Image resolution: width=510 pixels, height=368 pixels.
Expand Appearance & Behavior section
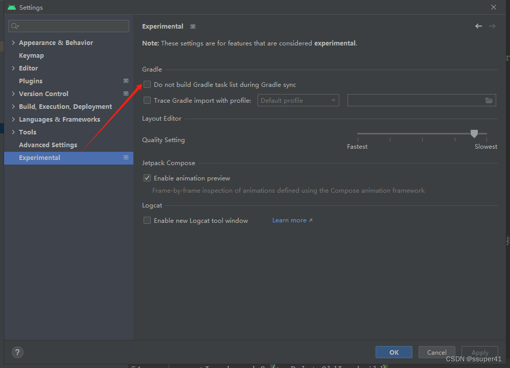coord(13,42)
